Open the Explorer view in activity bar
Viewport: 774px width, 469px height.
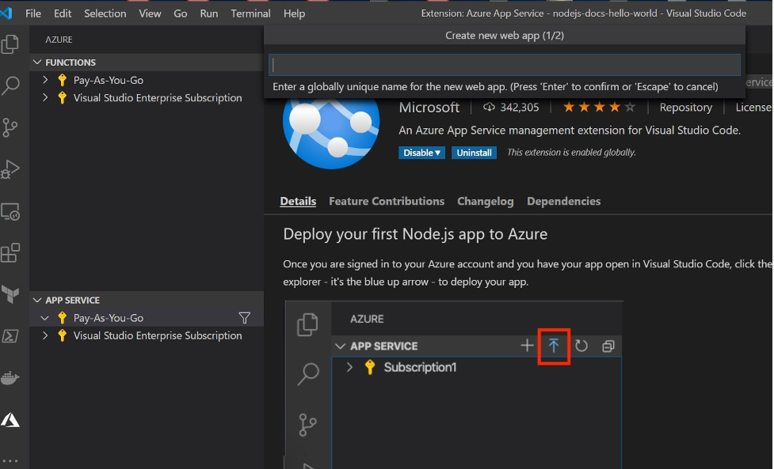[x=10, y=43]
